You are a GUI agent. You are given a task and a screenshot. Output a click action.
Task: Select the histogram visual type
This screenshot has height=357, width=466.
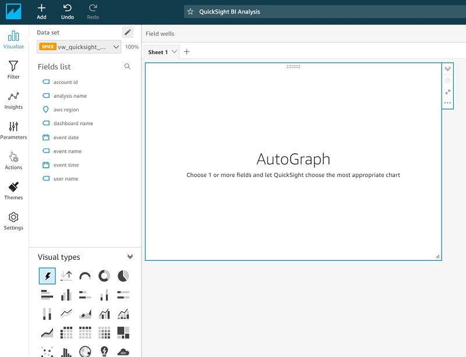pos(66,351)
